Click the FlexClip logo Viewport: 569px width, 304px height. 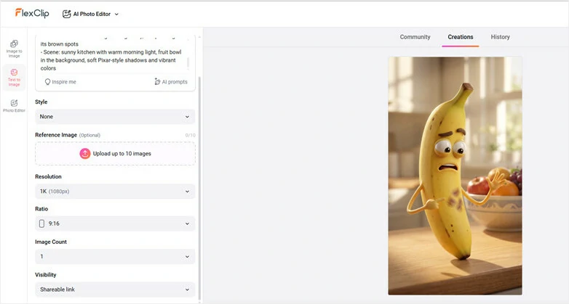pos(33,13)
